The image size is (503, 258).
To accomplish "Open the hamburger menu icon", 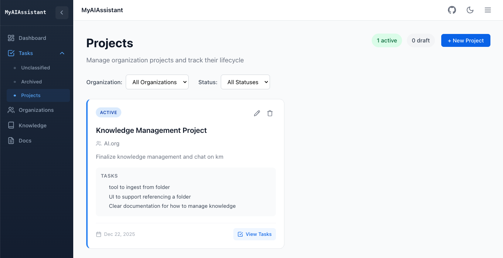I will click(488, 10).
